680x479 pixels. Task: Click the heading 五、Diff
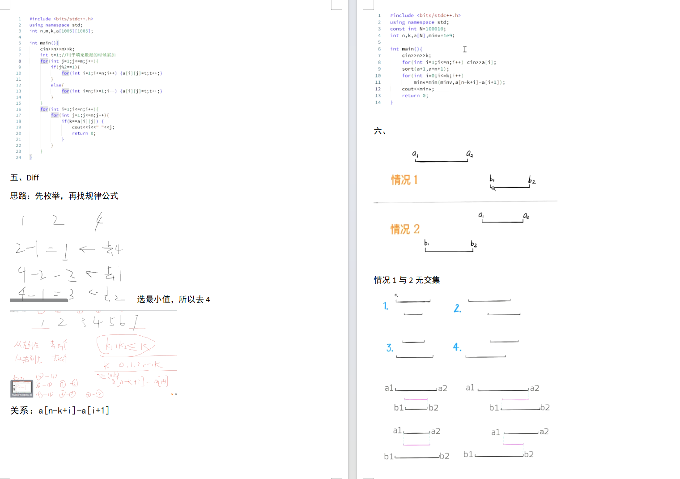tap(25, 178)
